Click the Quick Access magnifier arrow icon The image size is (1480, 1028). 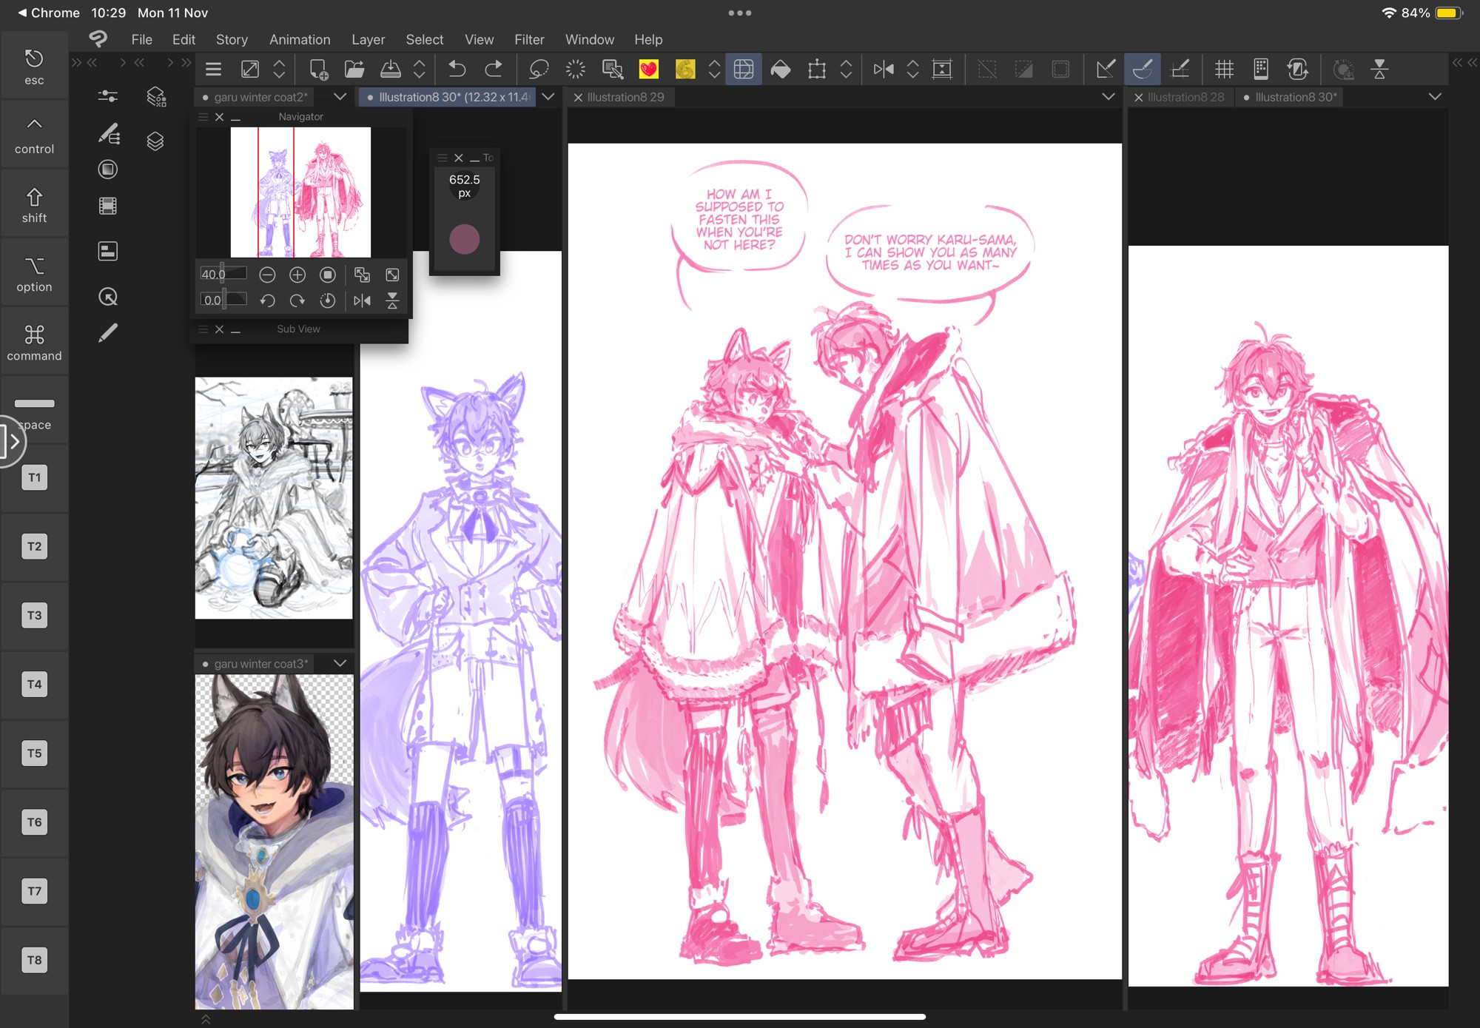pos(108,297)
